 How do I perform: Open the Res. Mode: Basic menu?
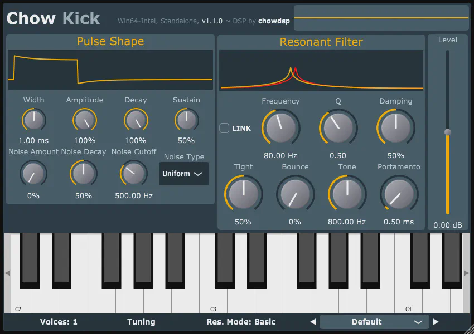241,322
